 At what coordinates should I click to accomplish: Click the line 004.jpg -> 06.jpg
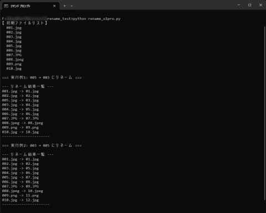[21, 173]
